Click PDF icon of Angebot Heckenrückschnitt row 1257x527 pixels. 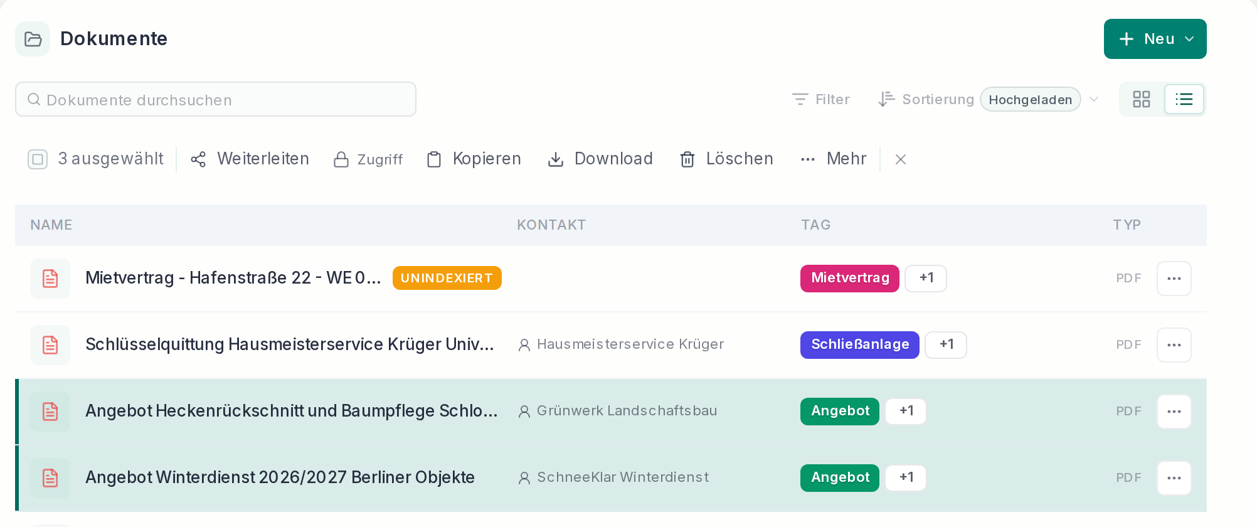point(50,412)
